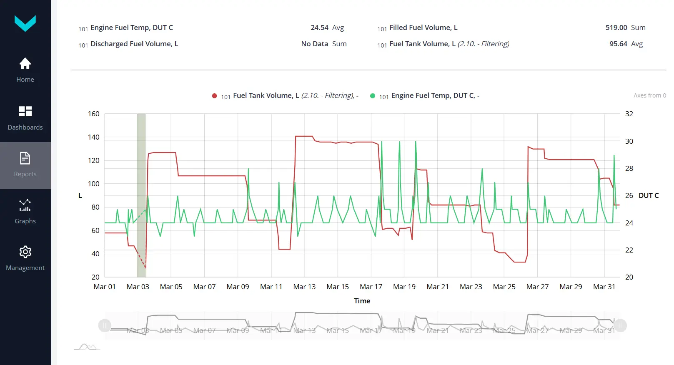Viewport: 674px width, 365px height.
Task: Open the Reports section
Action: [25, 165]
